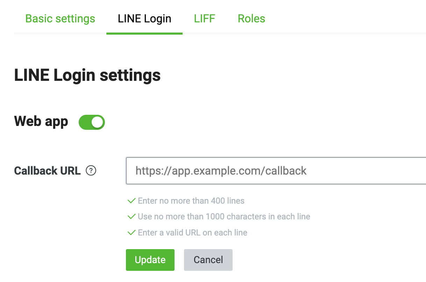Click checkmark icon beside 400 lines rule
Viewport: 426px width, 282px height.
[132, 201]
